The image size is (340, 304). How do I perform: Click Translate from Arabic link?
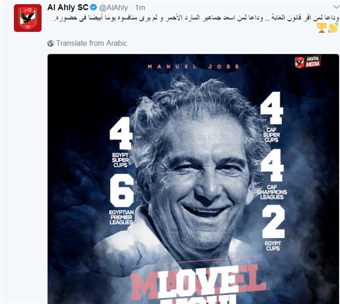tap(92, 43)
